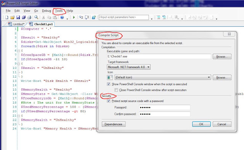Open the Debug menu
The width and height of the screenshot is (244, 150).
[x=47, y=11]
